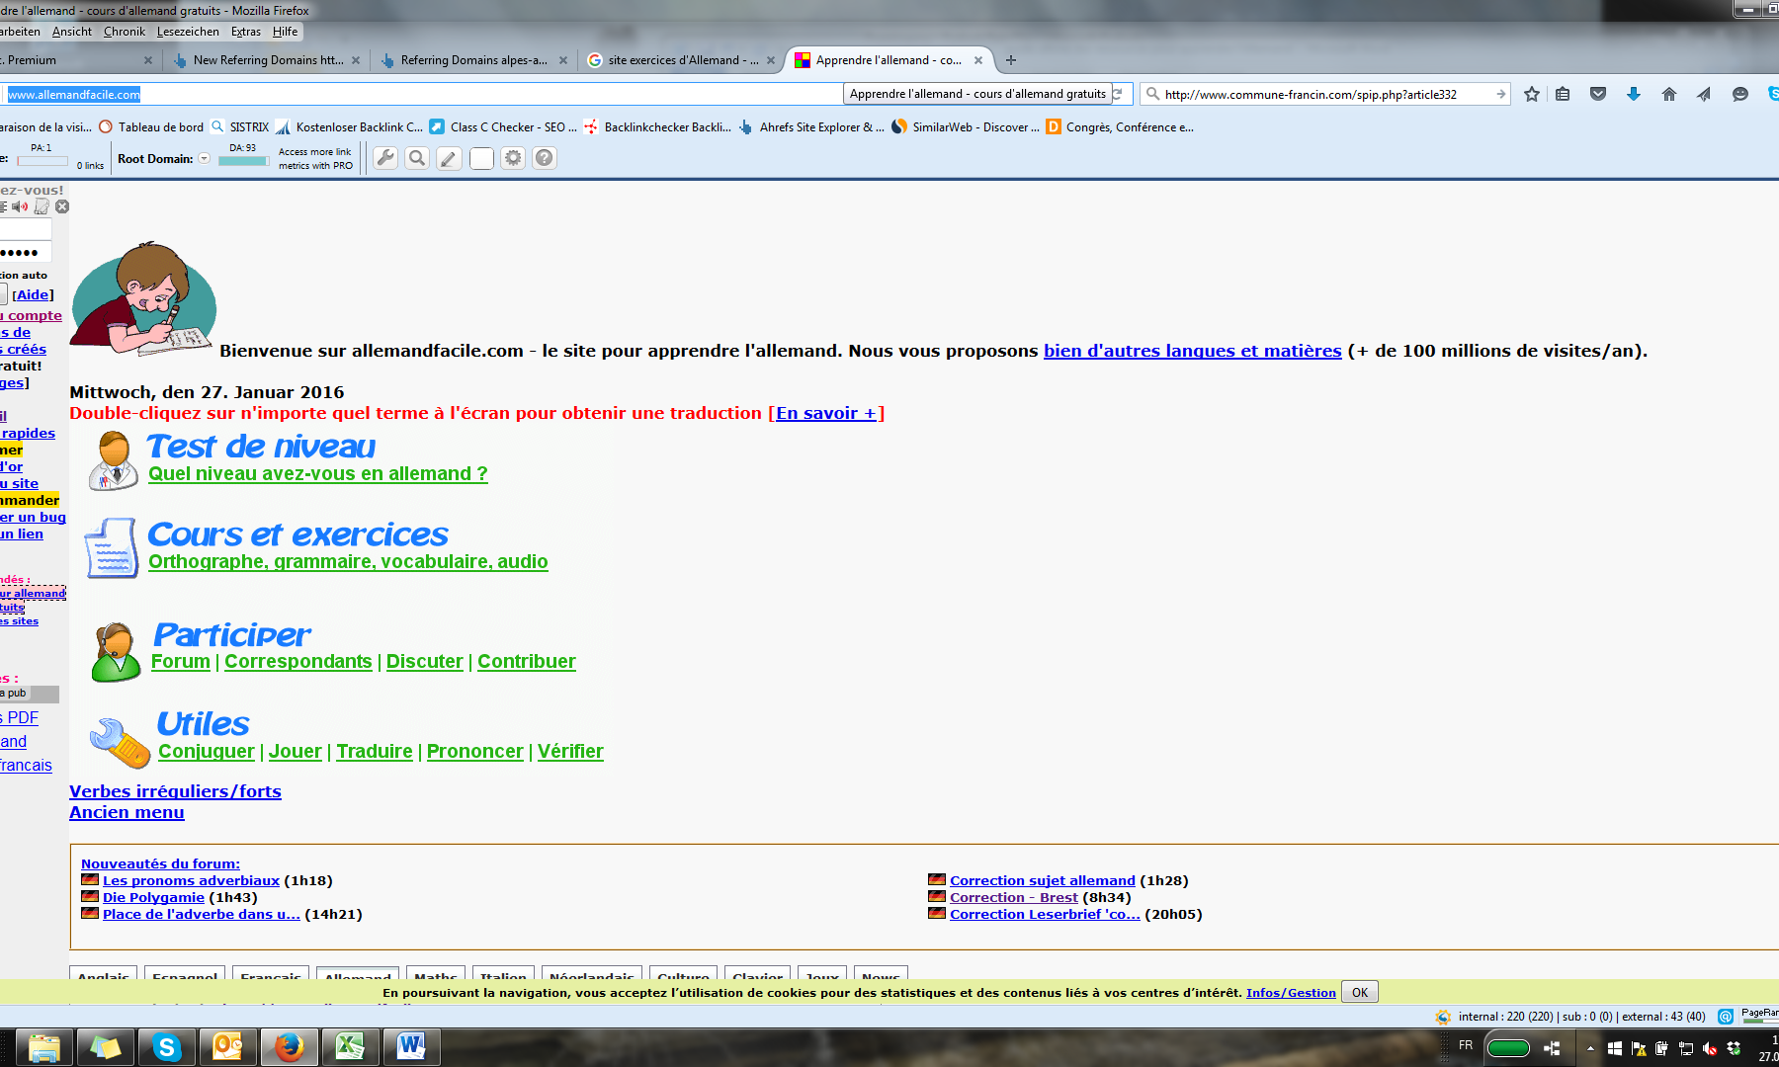The image size is (1779, 1067).
Task: Open the Correspondants link
Action: point(298,662)
